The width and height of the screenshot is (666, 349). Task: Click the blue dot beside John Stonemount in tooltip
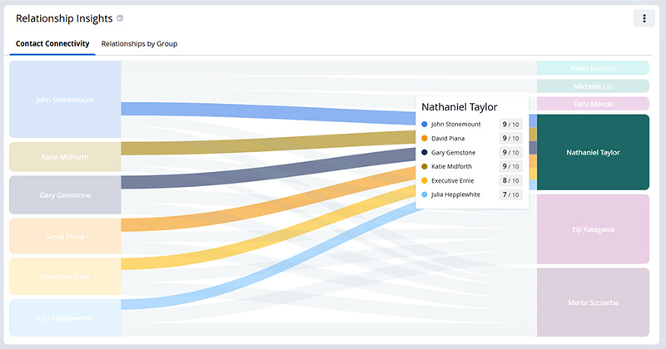coord(425,124)
